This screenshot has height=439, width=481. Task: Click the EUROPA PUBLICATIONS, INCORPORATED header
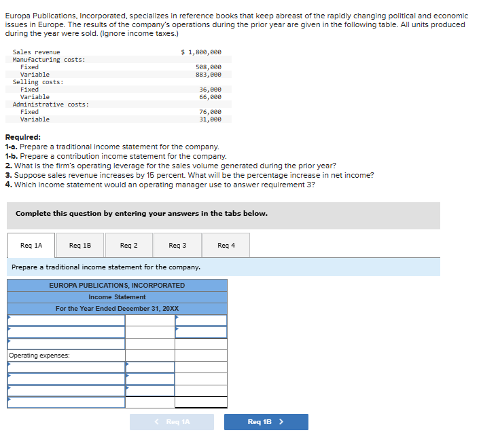pyautogui.click(x=117, y=285)
